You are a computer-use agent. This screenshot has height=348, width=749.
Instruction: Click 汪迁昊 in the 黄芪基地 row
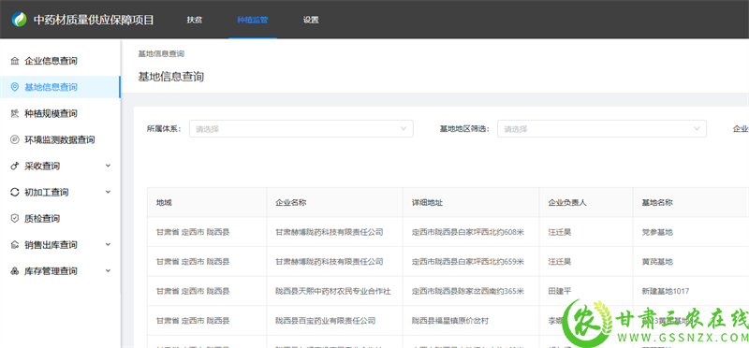coord(560,262)
